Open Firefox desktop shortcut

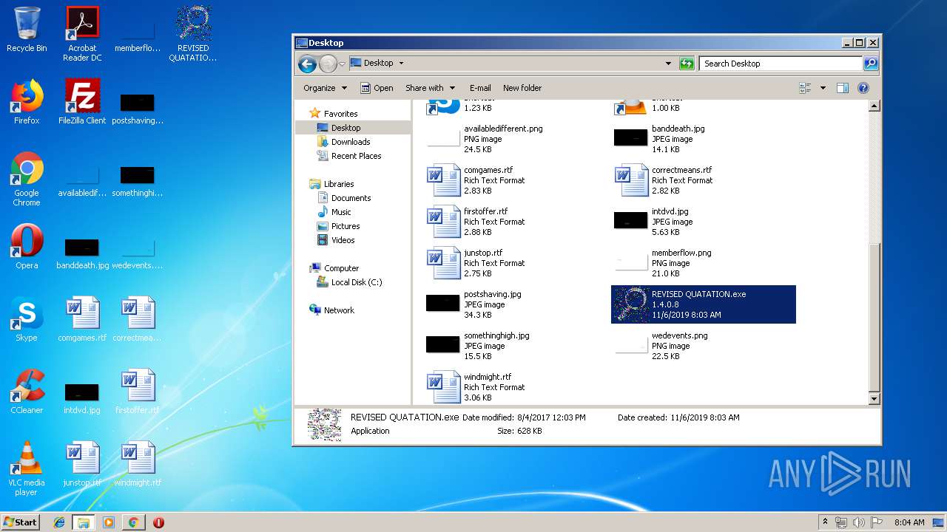coord(27,102)
